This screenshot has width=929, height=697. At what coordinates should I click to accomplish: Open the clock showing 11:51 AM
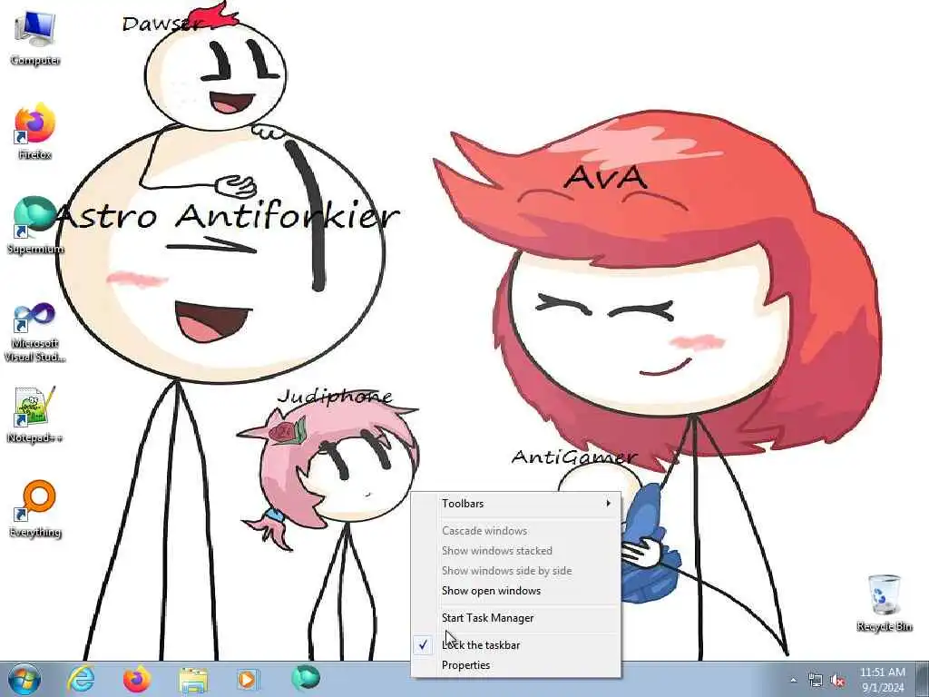pos(882,679)
